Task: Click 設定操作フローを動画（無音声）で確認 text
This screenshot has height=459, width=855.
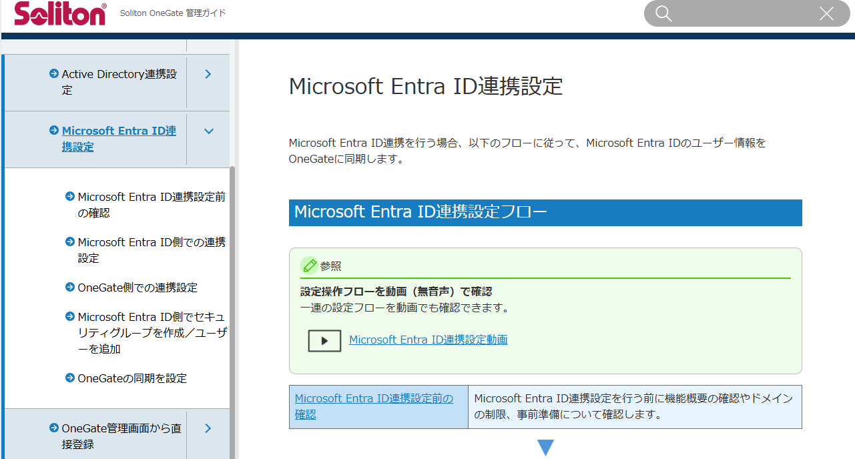Action: [396, 292]
